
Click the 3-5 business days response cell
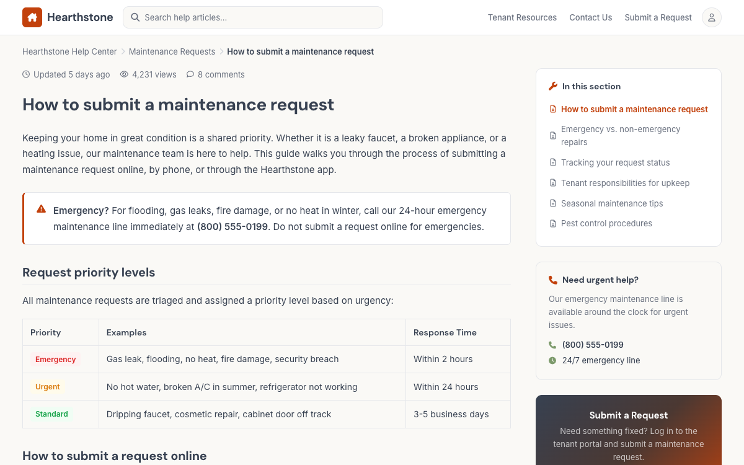tap(458, 414)
